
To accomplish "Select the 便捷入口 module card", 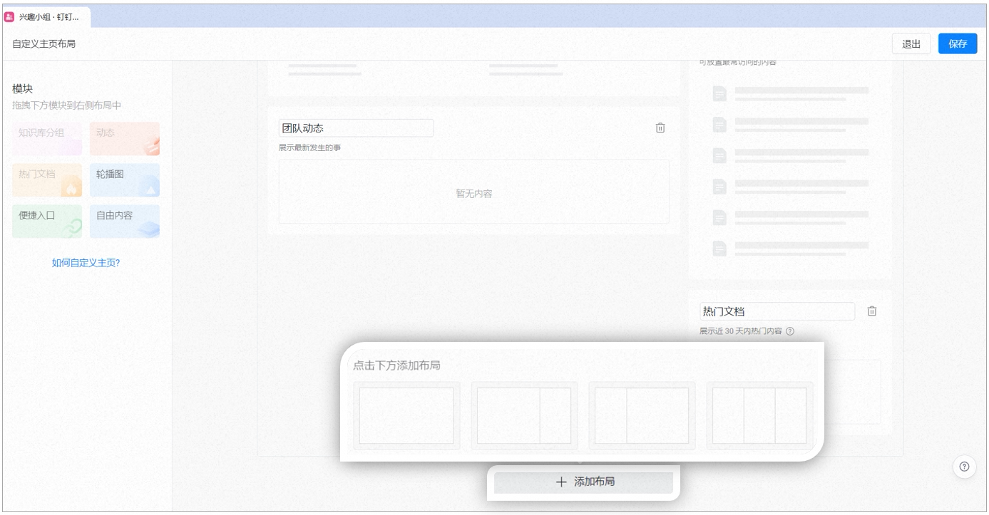I will coord(47,222).
